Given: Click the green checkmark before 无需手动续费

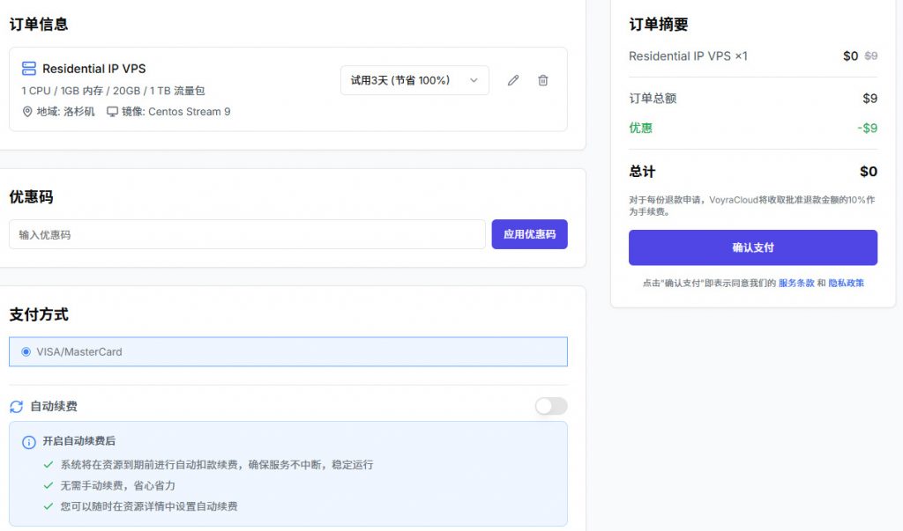Looking at the screenshot, I should [47, 485].
